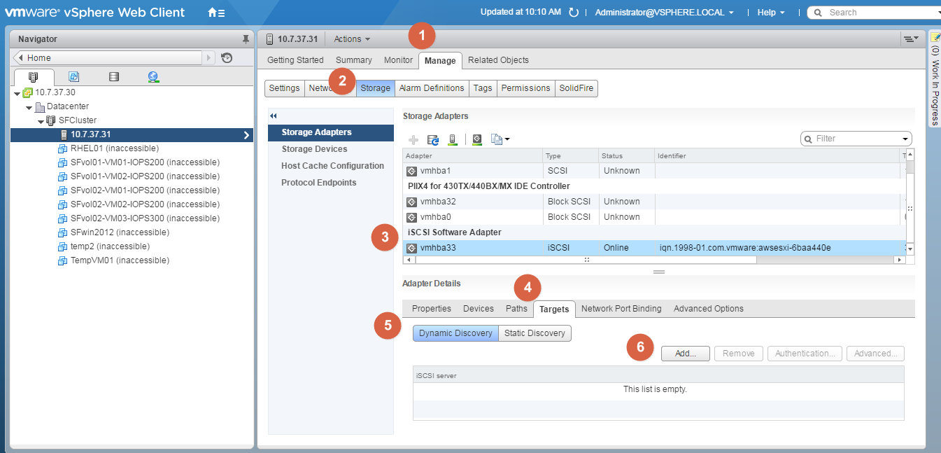The height and width of the screenshot is (453, 941).
Task: Click the Filter input field
Action: [856, 139]
